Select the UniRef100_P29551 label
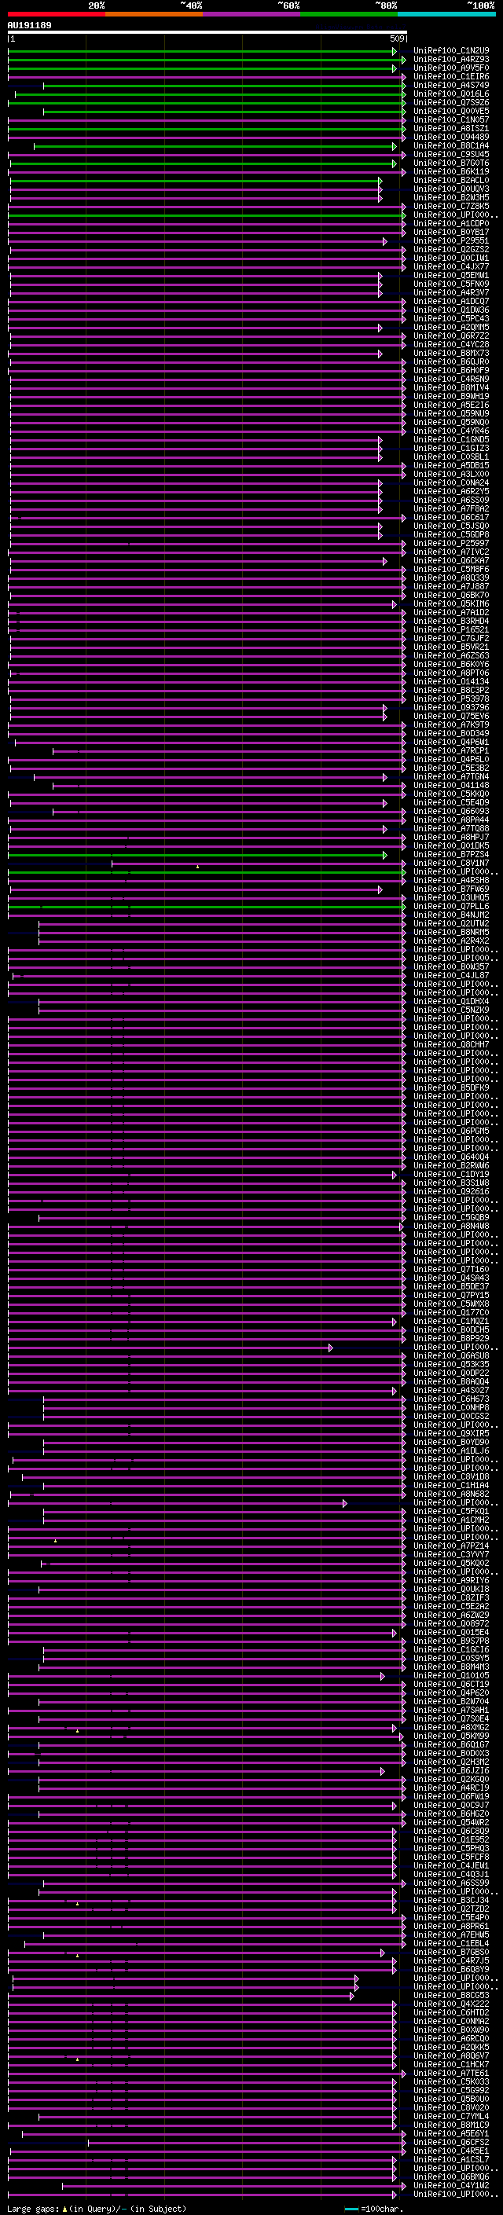Image resolution: width=503 pixels, height=2215 pixels. pyautogui.click(x=451, y=240)
